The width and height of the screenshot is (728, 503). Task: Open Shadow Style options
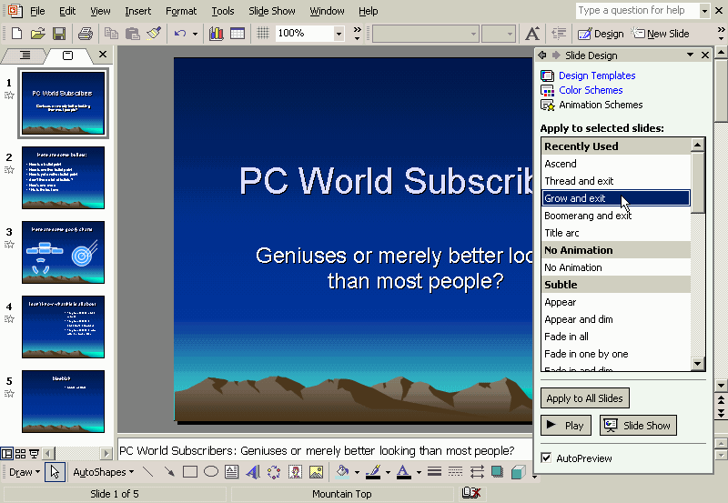pyautogui.click(x=497, y=472)
